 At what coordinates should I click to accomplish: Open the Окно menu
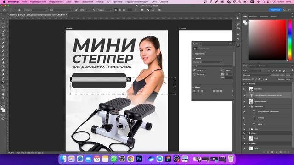pyautogui.click(x=154, y=2)
